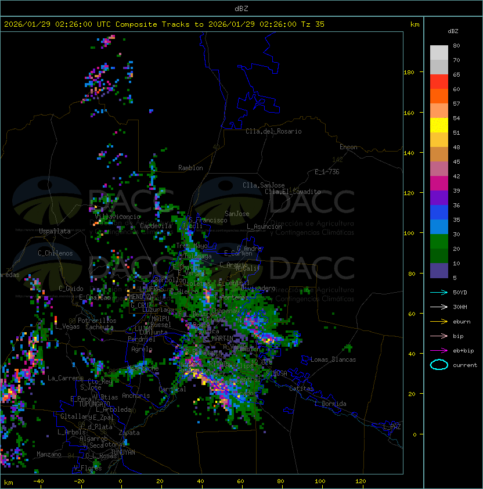Click the 180 km vertical axis tick
483x489 pixels.
[x=409, y=72]
